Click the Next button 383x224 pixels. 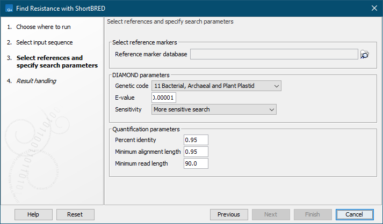tap(271, 214)
